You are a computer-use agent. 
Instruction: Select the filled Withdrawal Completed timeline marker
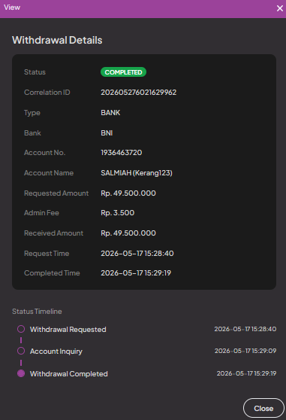coord(21,373)
